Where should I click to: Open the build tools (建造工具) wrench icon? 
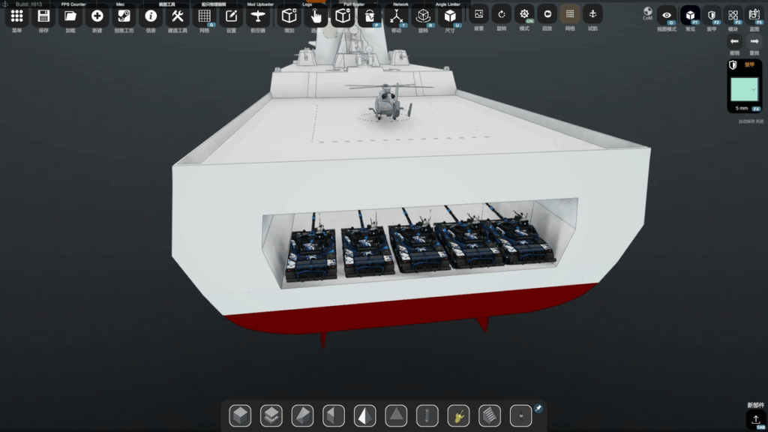point(178,16)
